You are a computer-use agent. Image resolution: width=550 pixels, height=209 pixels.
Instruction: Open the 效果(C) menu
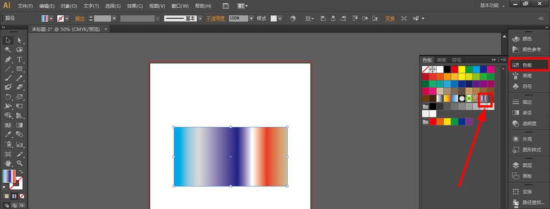click(135, 6)
